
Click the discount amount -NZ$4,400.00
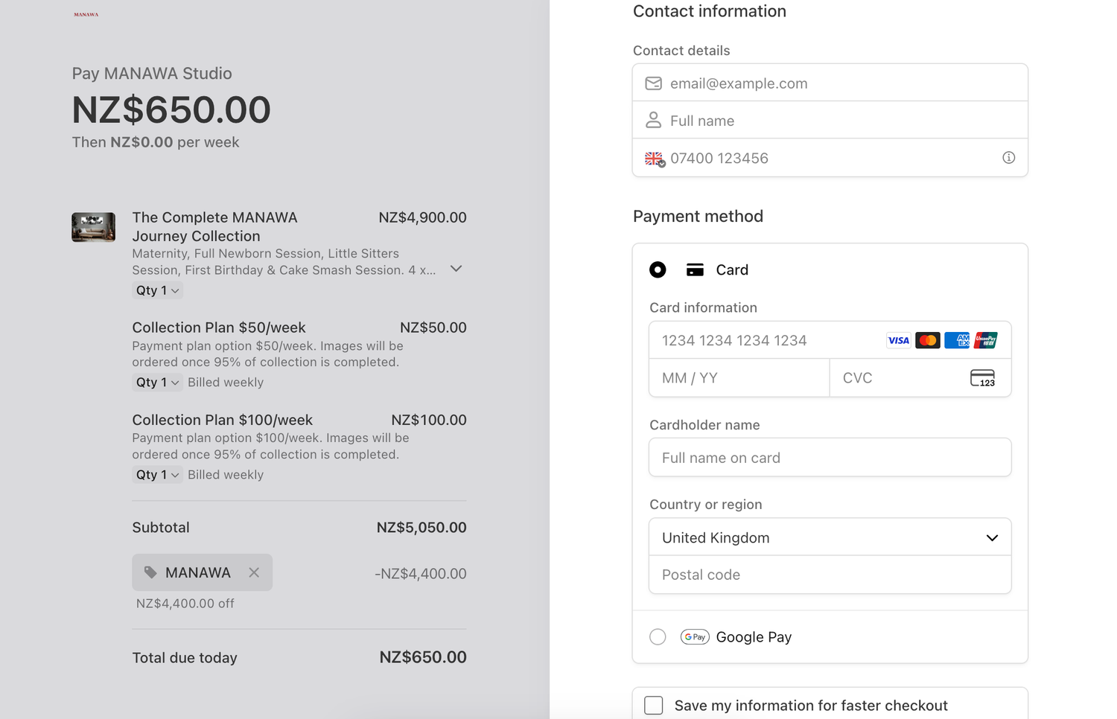(x=421, y=574)
